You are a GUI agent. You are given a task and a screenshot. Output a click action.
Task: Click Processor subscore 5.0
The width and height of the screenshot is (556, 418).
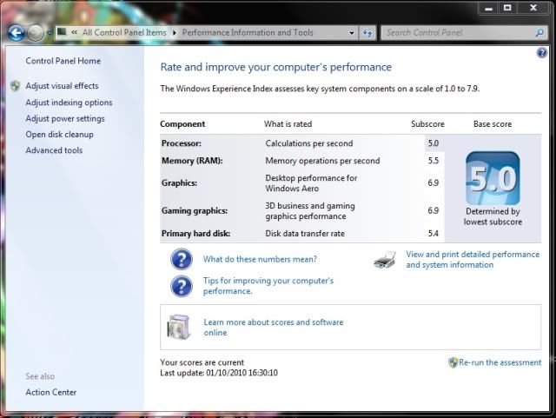pyautogui.click(x=433, y=143)
